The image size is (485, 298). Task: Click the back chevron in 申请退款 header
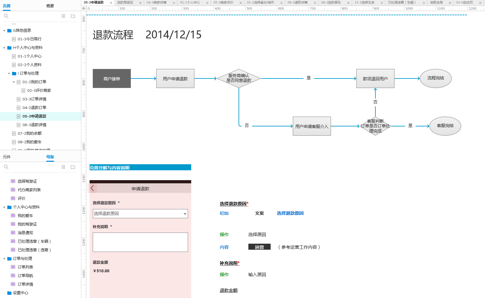pos(92,188)
